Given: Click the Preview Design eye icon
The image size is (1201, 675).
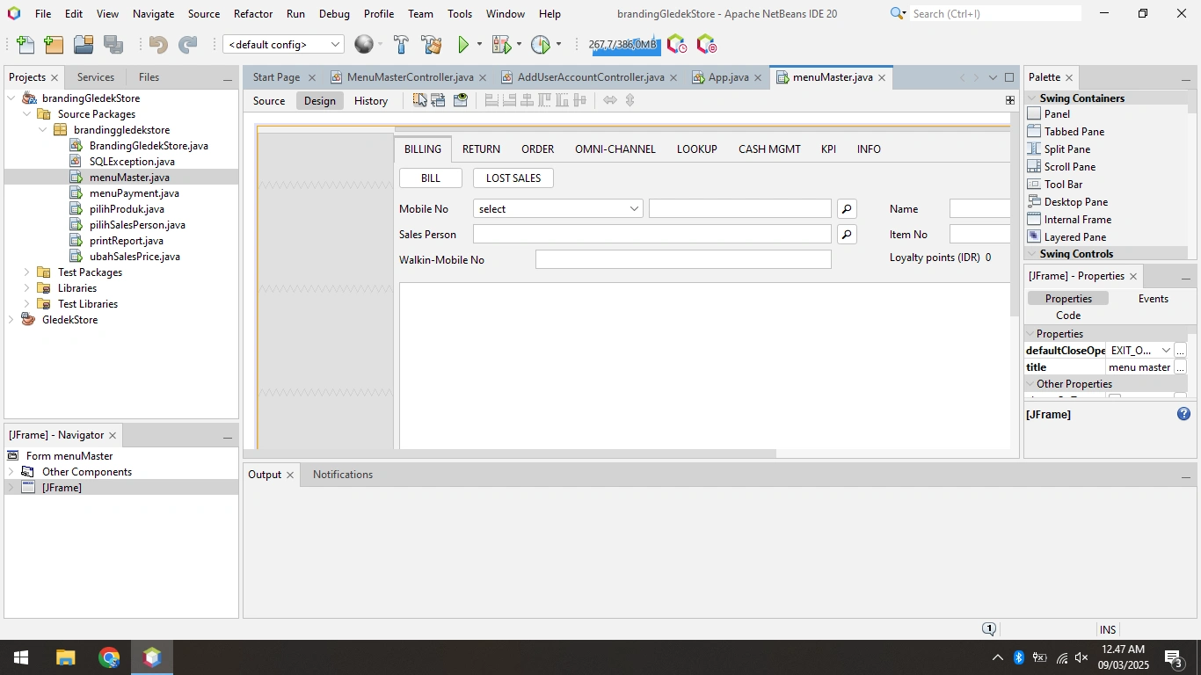Looking at the screenshot, I should click(x=461, y=100).
